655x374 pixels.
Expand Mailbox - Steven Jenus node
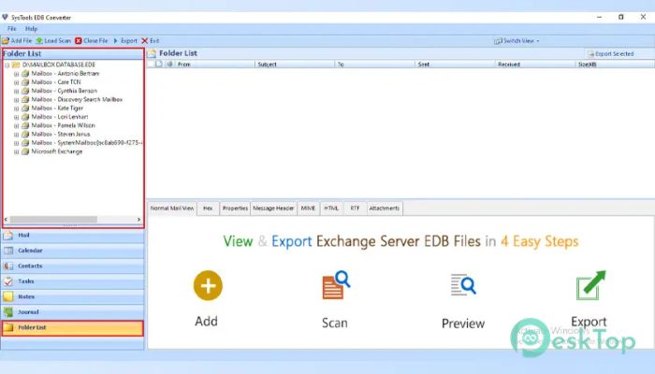16,135
